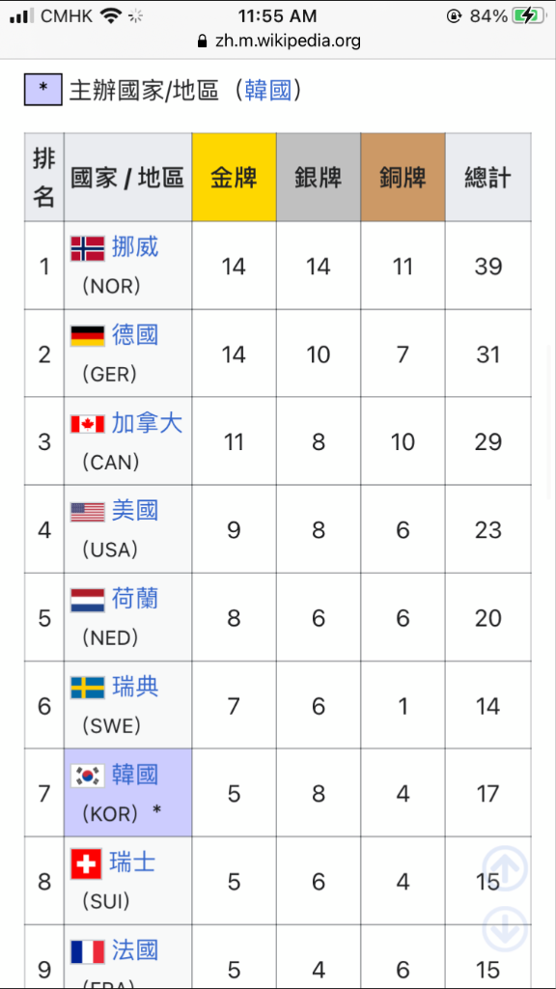The width and height of the screenshot is (556, 989).
Task: Tap the zh.m.wikipedia.org address bar
Action: pos(278,42)
